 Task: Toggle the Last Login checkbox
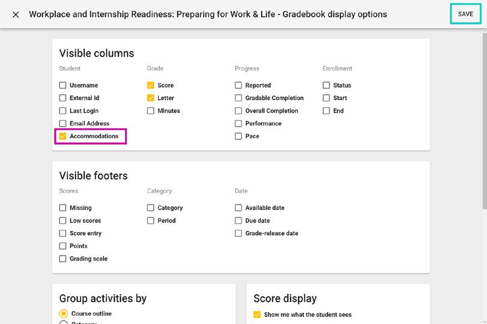(63, 110)
